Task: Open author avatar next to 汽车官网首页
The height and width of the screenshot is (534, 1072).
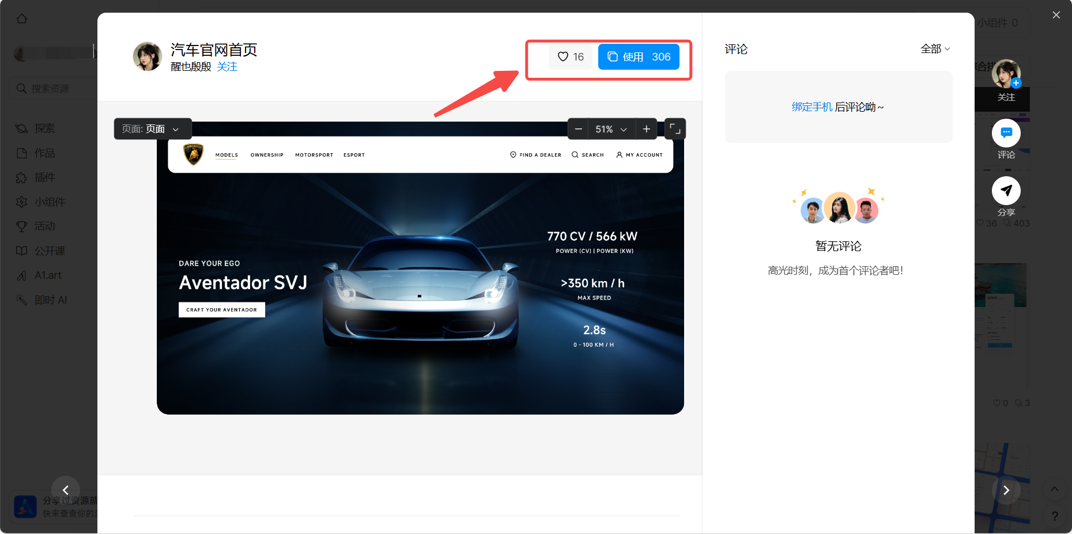Action: point(148,56)
